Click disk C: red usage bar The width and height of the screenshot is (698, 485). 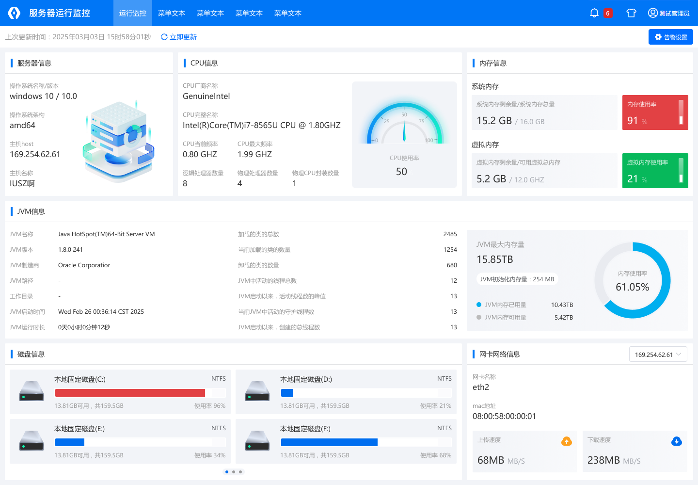click(130, 393)
